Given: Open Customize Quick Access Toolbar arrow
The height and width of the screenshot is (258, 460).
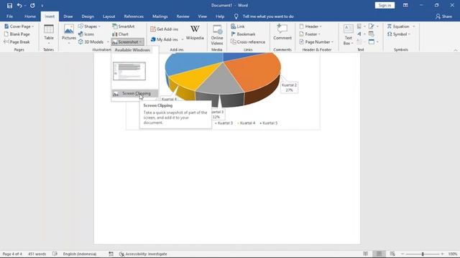Looking at the screenshot, I should (42, 6).
